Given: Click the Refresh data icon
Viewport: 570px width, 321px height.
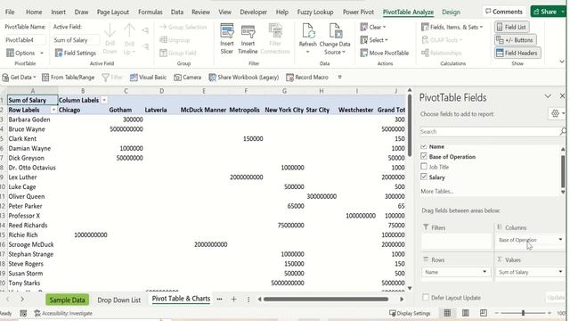Looking at the screenshot, I should pos(308,31).
